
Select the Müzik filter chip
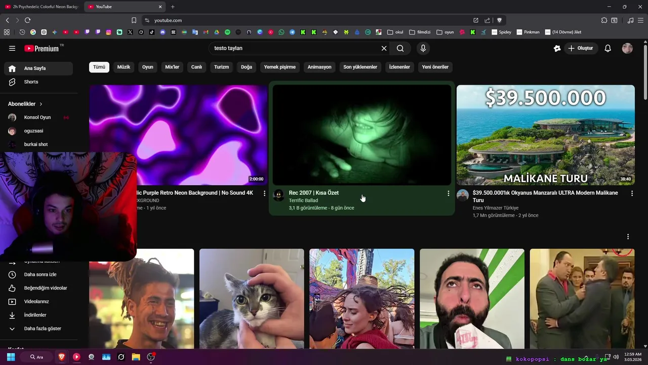click(x=124, y=67)
